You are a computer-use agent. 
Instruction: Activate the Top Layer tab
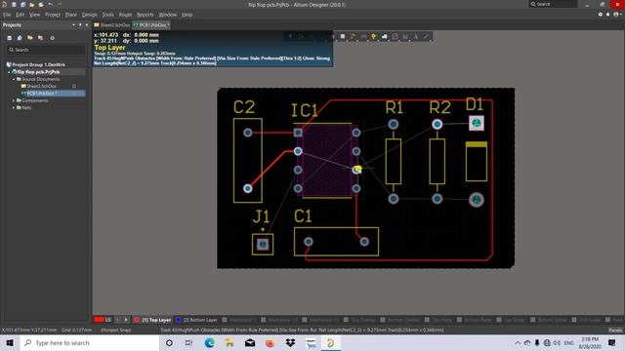coord(156,320)
